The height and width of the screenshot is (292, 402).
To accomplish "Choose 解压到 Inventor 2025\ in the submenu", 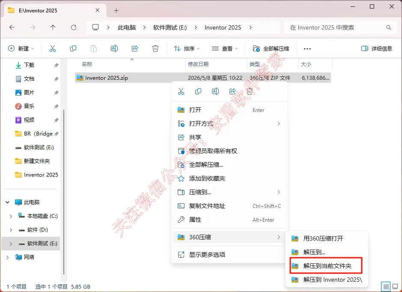I will [327, 280].
